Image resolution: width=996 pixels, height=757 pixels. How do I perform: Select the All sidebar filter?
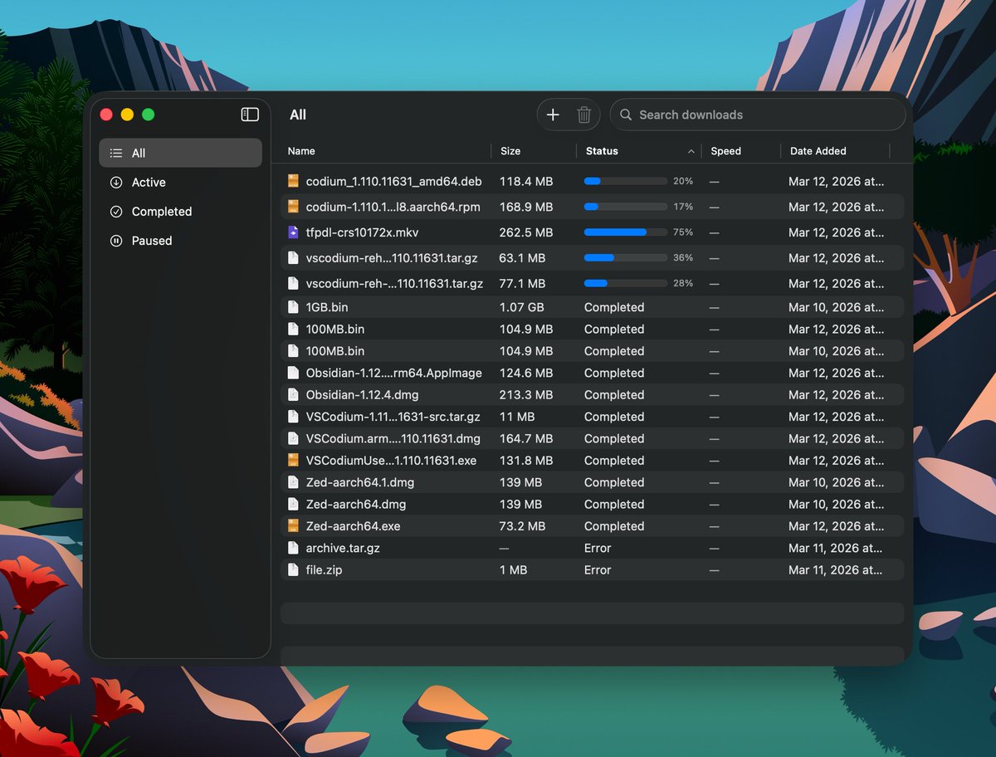tap(180, 153)
